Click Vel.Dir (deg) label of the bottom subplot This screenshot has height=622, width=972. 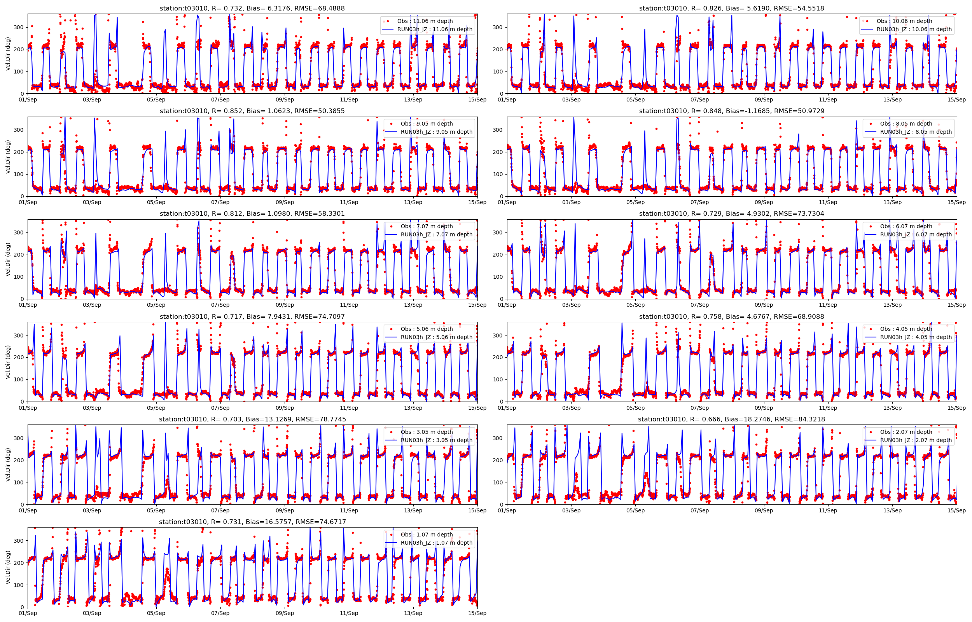tap(8, 567)
